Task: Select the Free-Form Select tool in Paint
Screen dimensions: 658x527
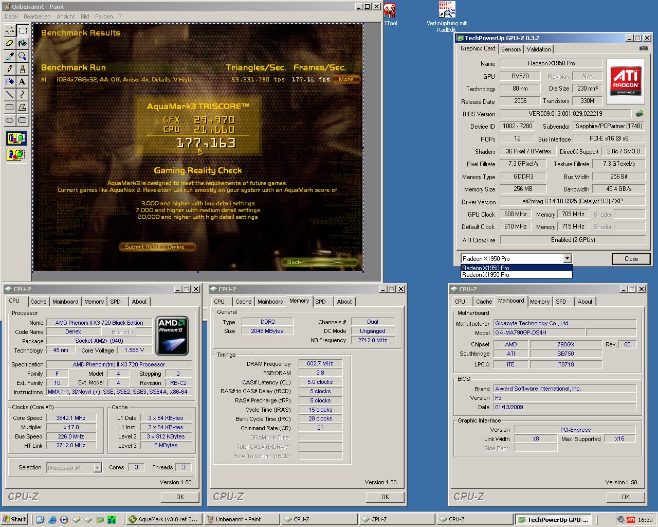Action: pos(10,31)
